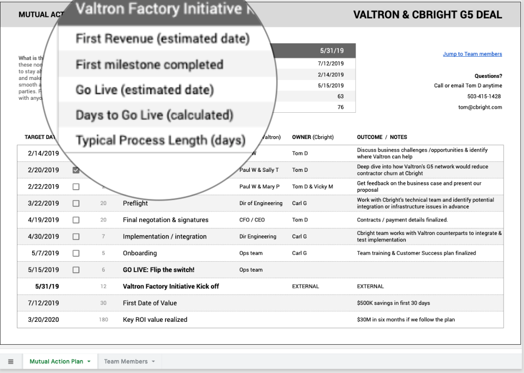Switch to the Team Members sheet tab
The height and width of the screenshot is (373, 524).
[125, 362]
